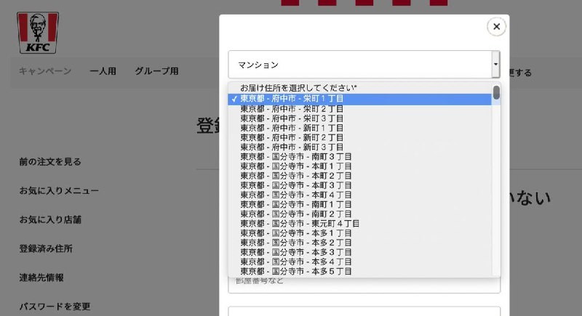This screenshot has width=582, height=316.
Task: Choose 東京都 - 府中市 - 新町1丁目 from list
Action: [292, 128]
